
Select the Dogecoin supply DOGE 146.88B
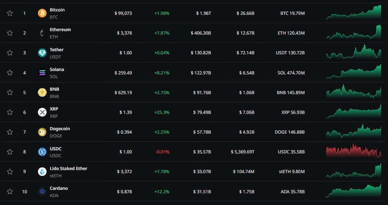[290, 132]
